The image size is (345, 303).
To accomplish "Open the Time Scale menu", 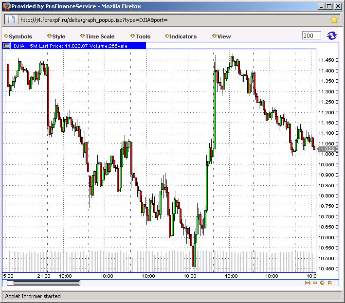I will click(97, 36).
